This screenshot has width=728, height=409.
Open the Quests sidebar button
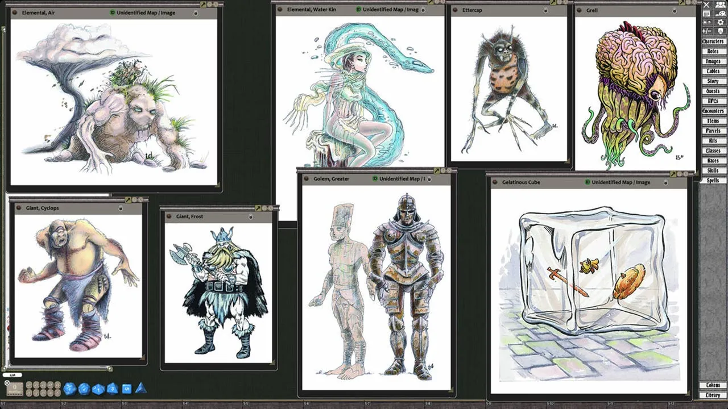[x=713, y=91]
